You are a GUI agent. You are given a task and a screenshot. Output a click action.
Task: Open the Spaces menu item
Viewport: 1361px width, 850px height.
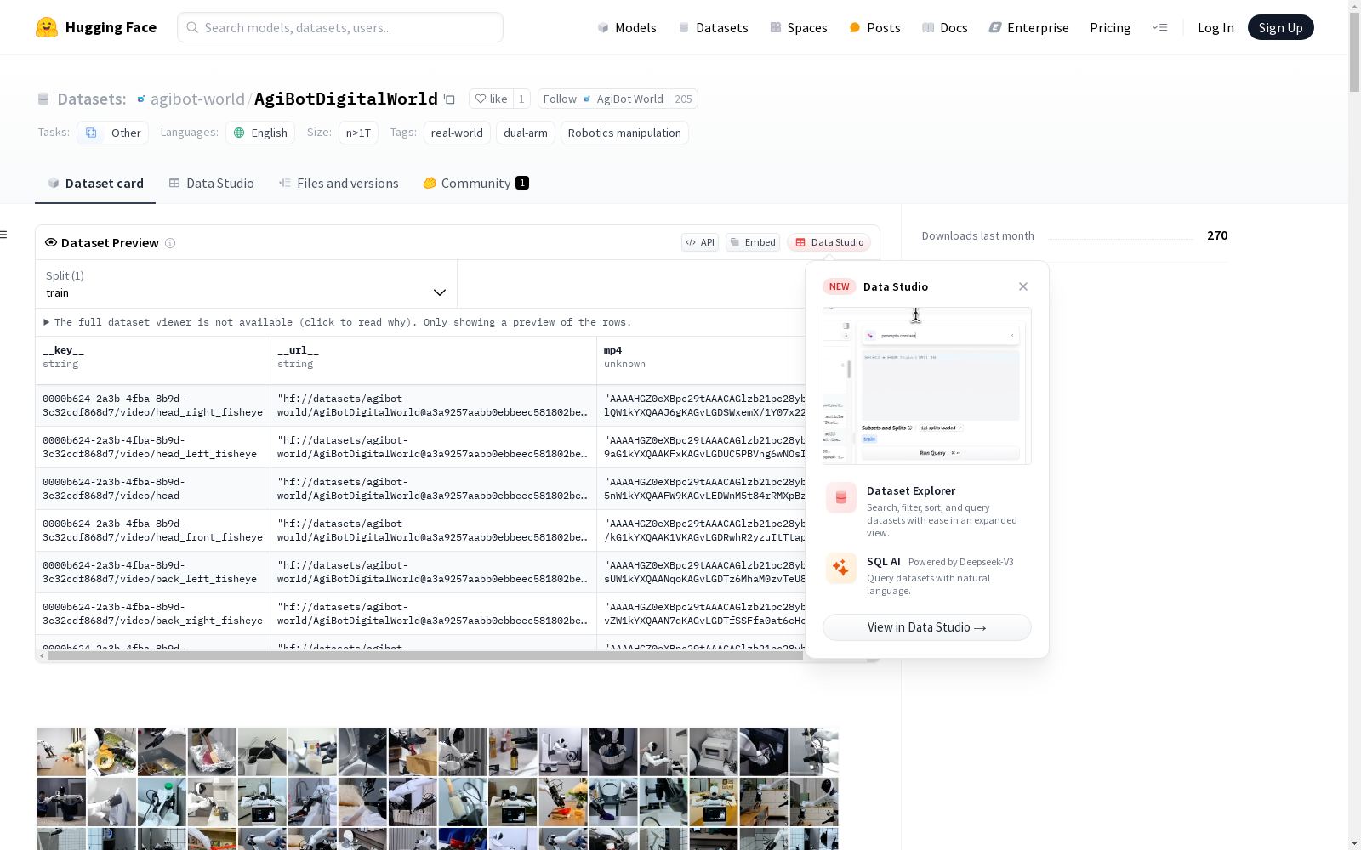[x=798, y=27]
